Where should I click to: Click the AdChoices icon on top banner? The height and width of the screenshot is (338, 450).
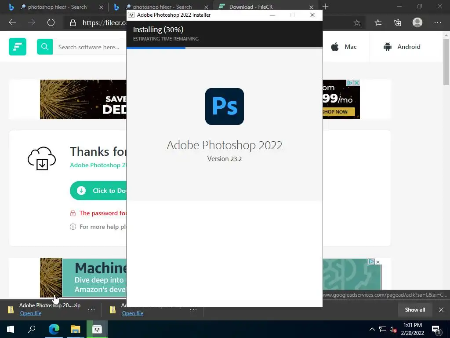point(349,83)
